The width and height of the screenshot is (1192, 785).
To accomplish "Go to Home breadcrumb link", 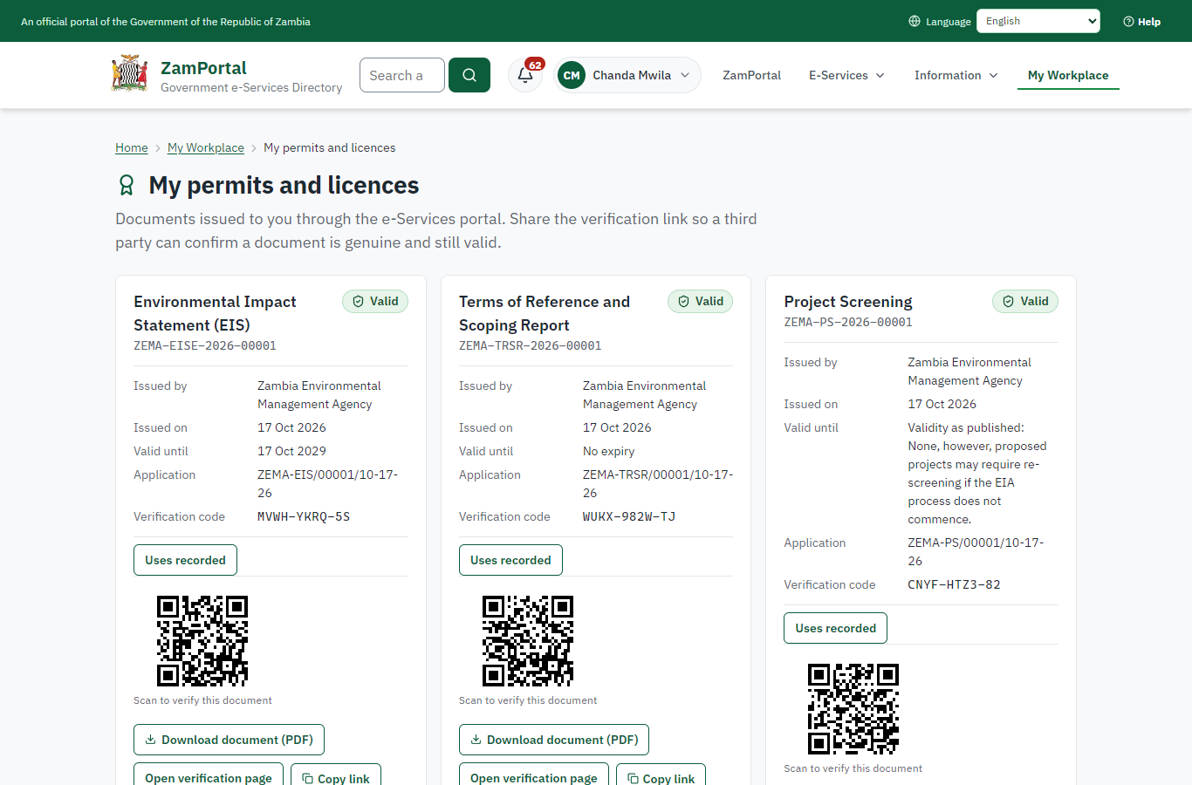I will click(x=132, y=147).
